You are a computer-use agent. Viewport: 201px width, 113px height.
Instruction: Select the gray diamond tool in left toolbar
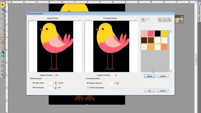(3, 61)
